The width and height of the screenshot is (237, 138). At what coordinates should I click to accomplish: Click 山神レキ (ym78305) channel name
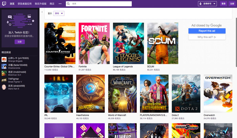18,58
